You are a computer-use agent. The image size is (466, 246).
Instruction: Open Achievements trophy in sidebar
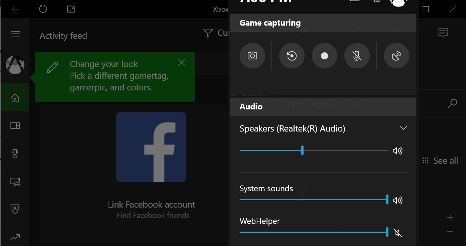coord(15,153)
